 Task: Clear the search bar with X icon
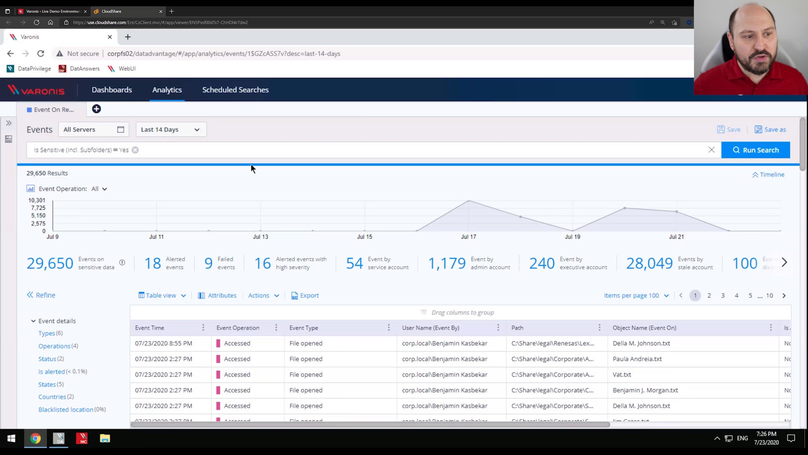pos(711,150)
